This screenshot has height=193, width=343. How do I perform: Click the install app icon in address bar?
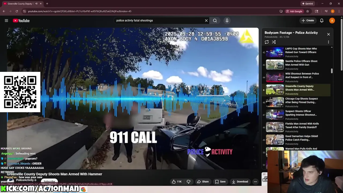(x=281, y=11)
